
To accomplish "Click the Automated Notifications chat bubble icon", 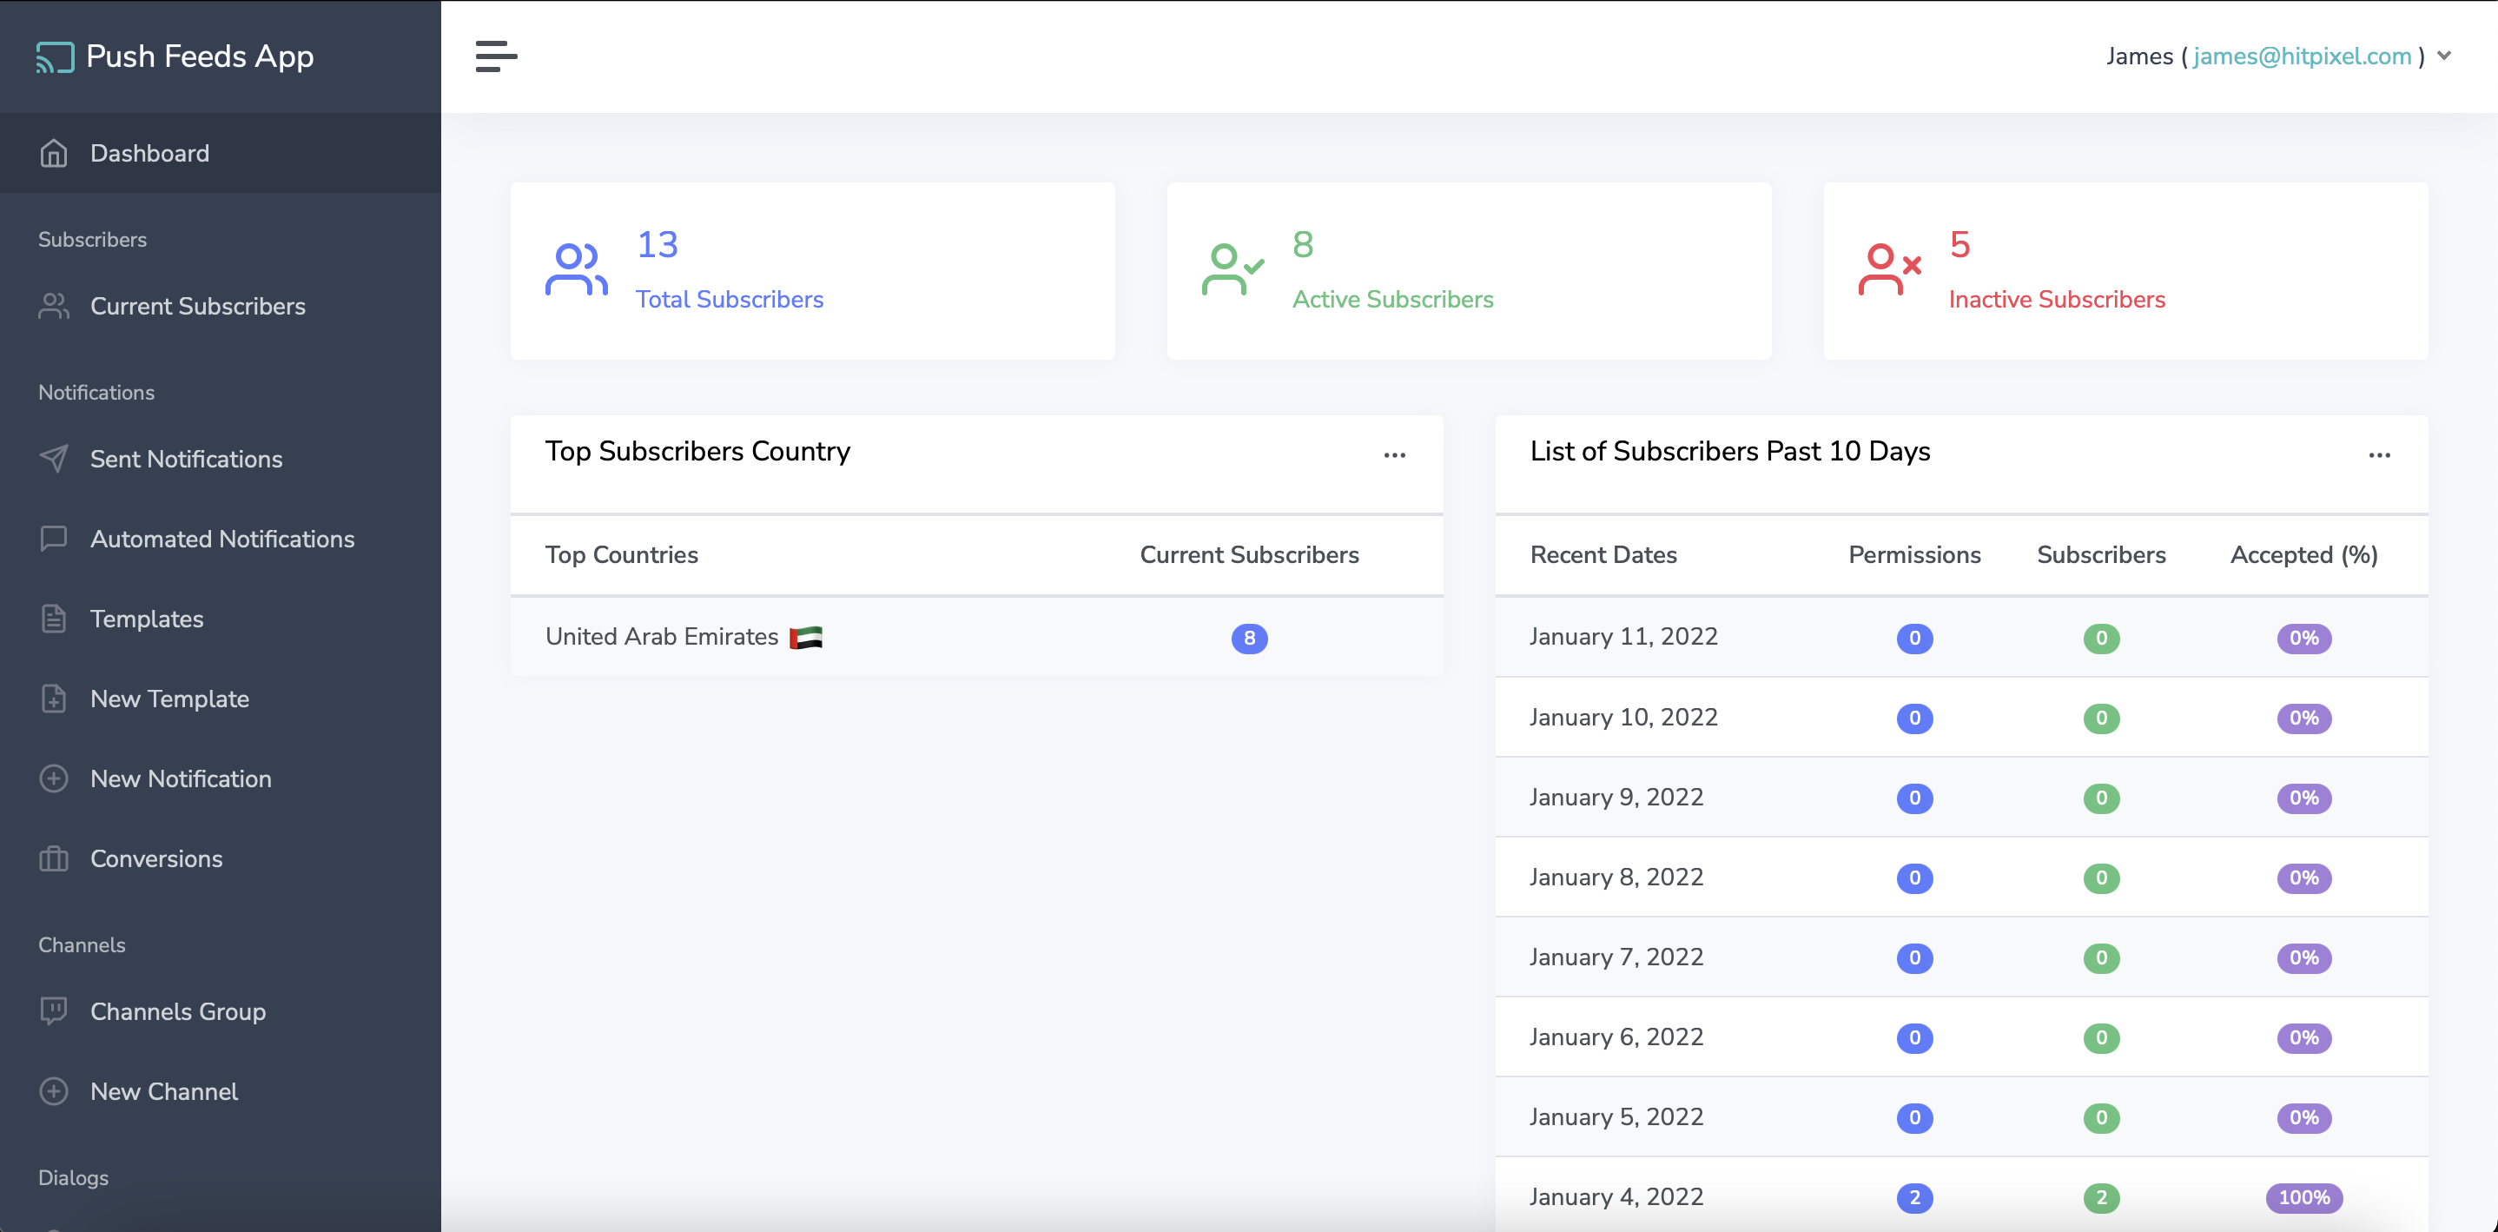I will point(53,539).
